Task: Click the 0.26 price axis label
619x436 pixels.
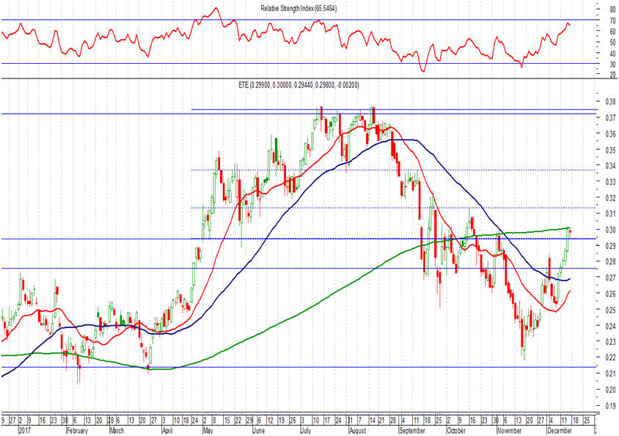Action: (611, 294)
